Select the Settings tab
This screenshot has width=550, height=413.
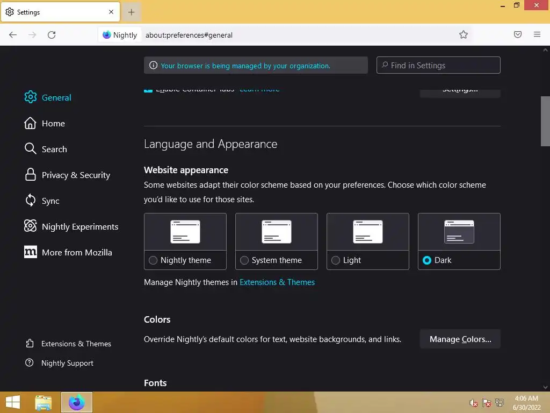(x=60, y=12)
